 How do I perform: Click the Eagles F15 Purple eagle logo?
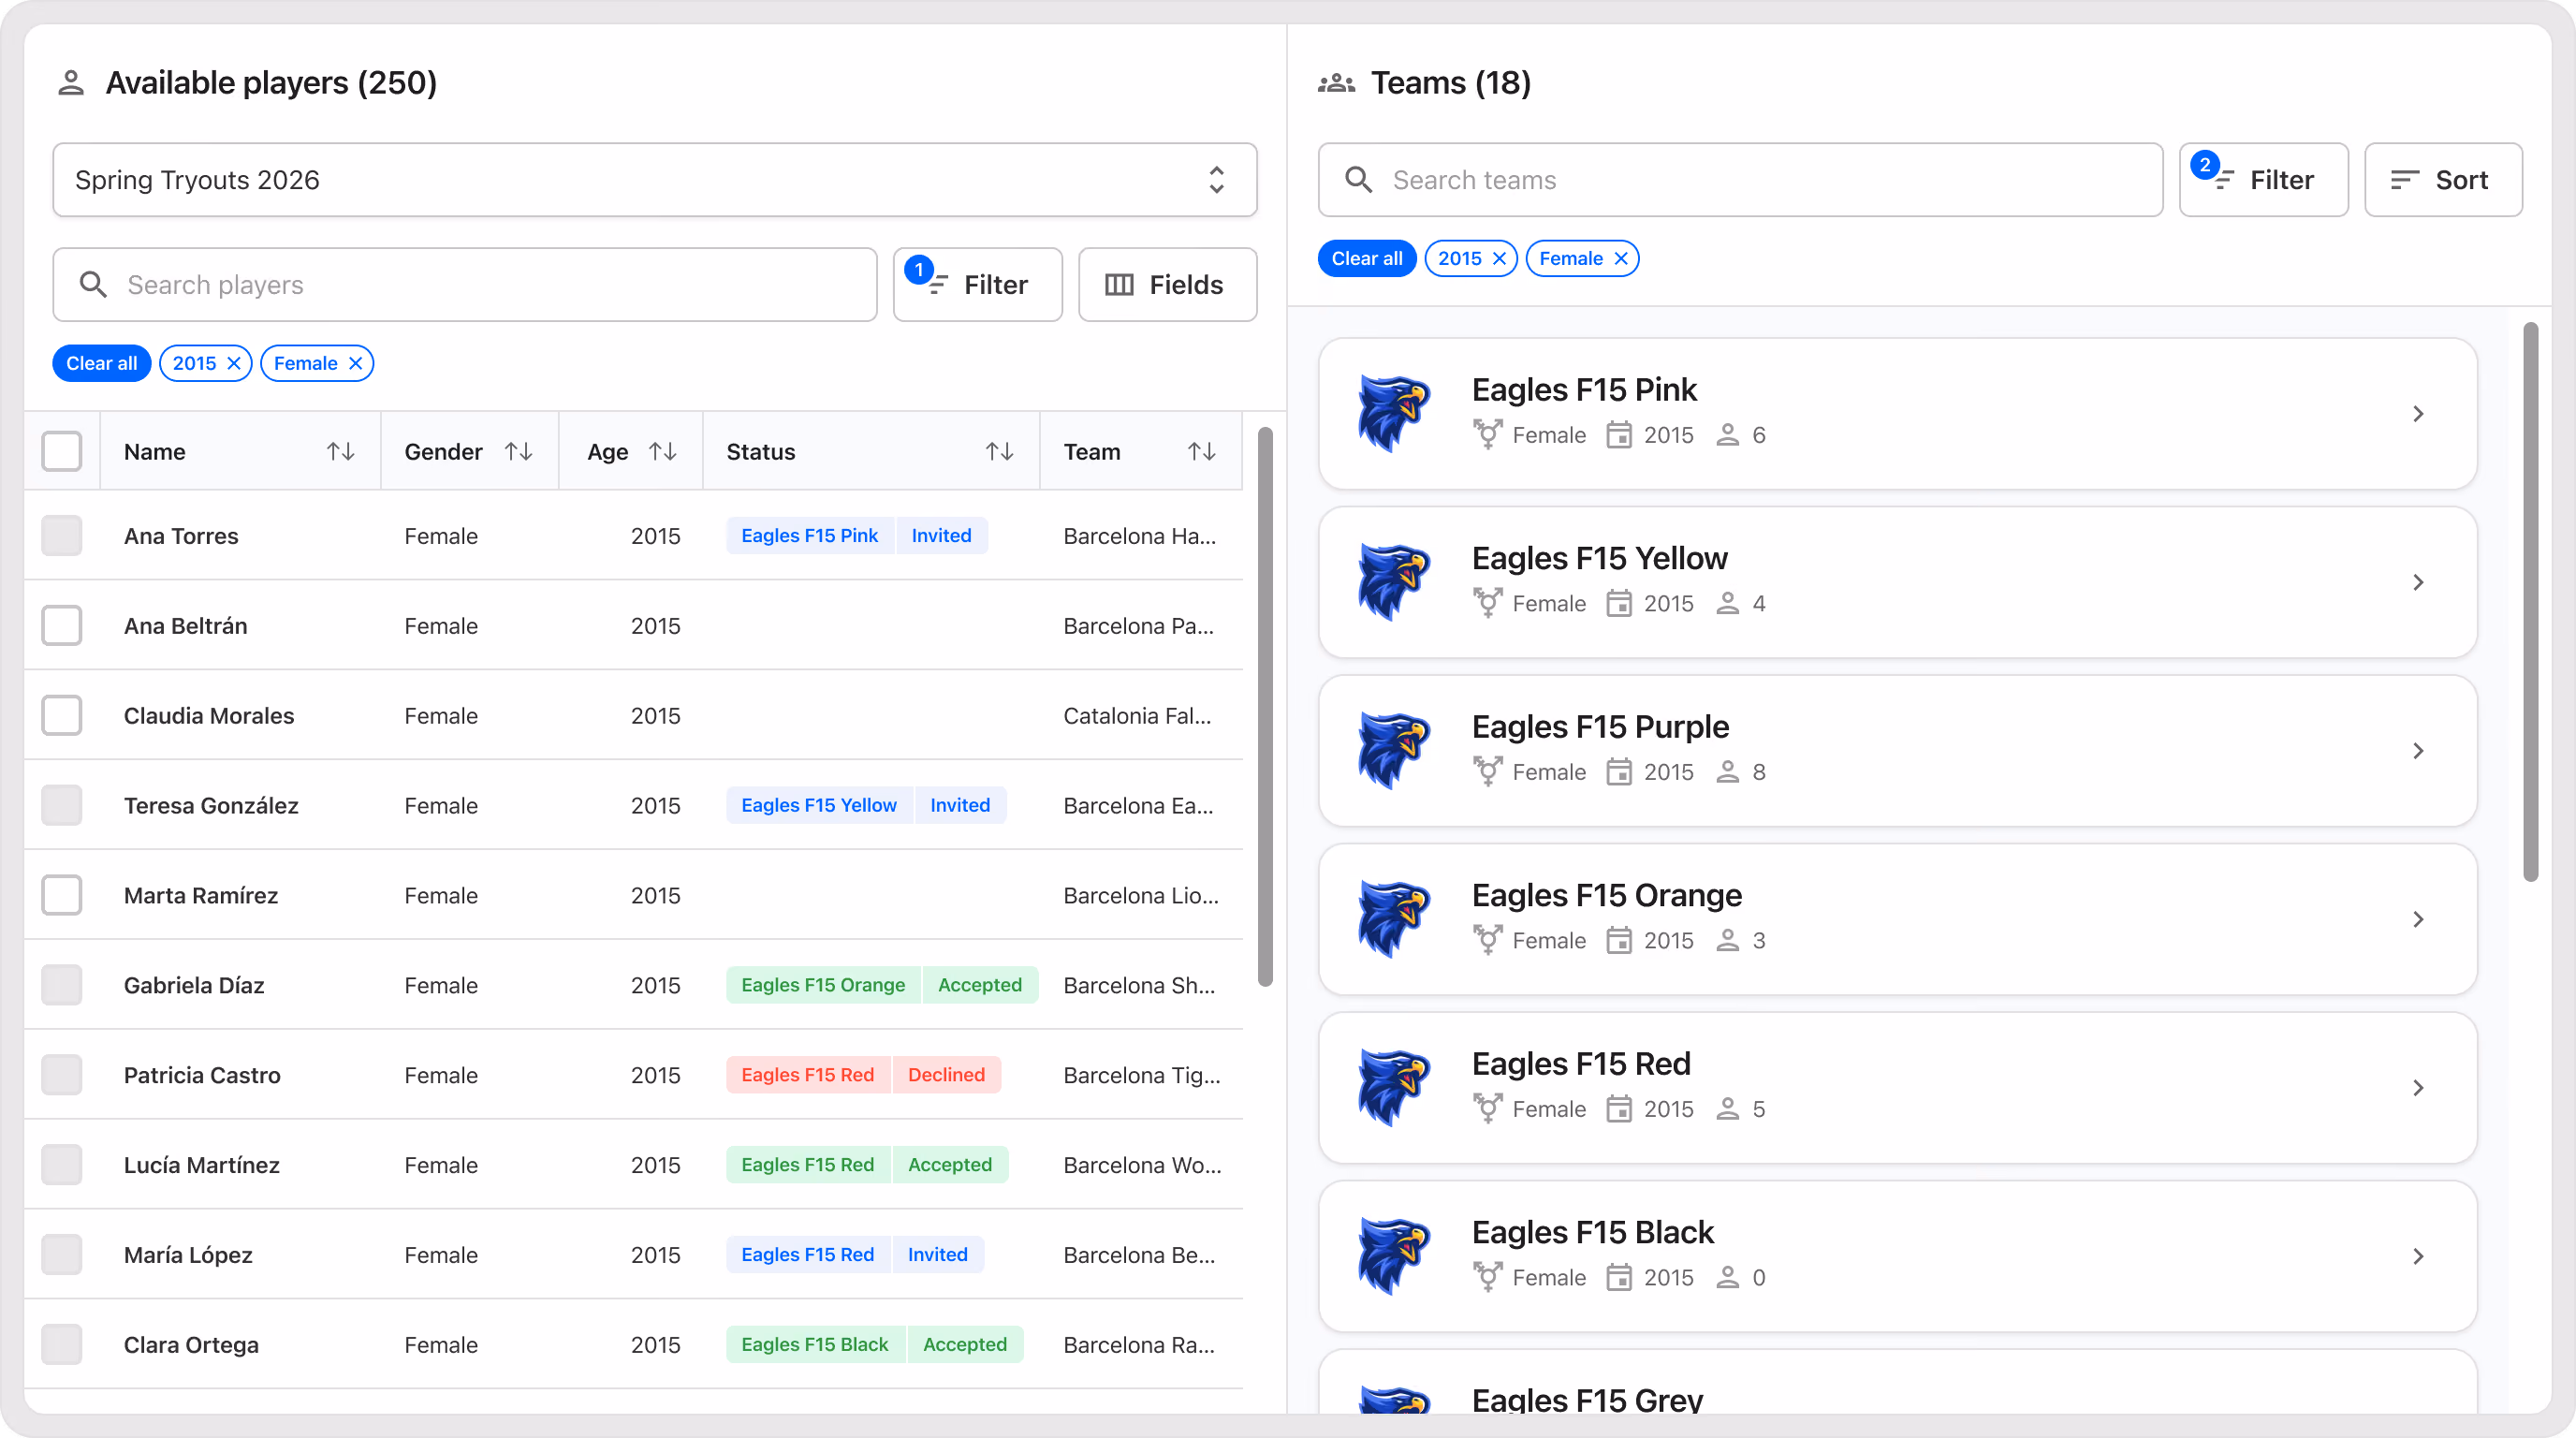tap(1394, 750)
